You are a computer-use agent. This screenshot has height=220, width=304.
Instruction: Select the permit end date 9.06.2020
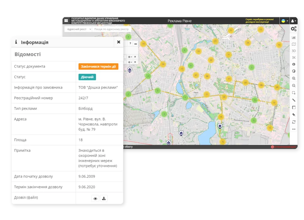[x=87, y=187]
